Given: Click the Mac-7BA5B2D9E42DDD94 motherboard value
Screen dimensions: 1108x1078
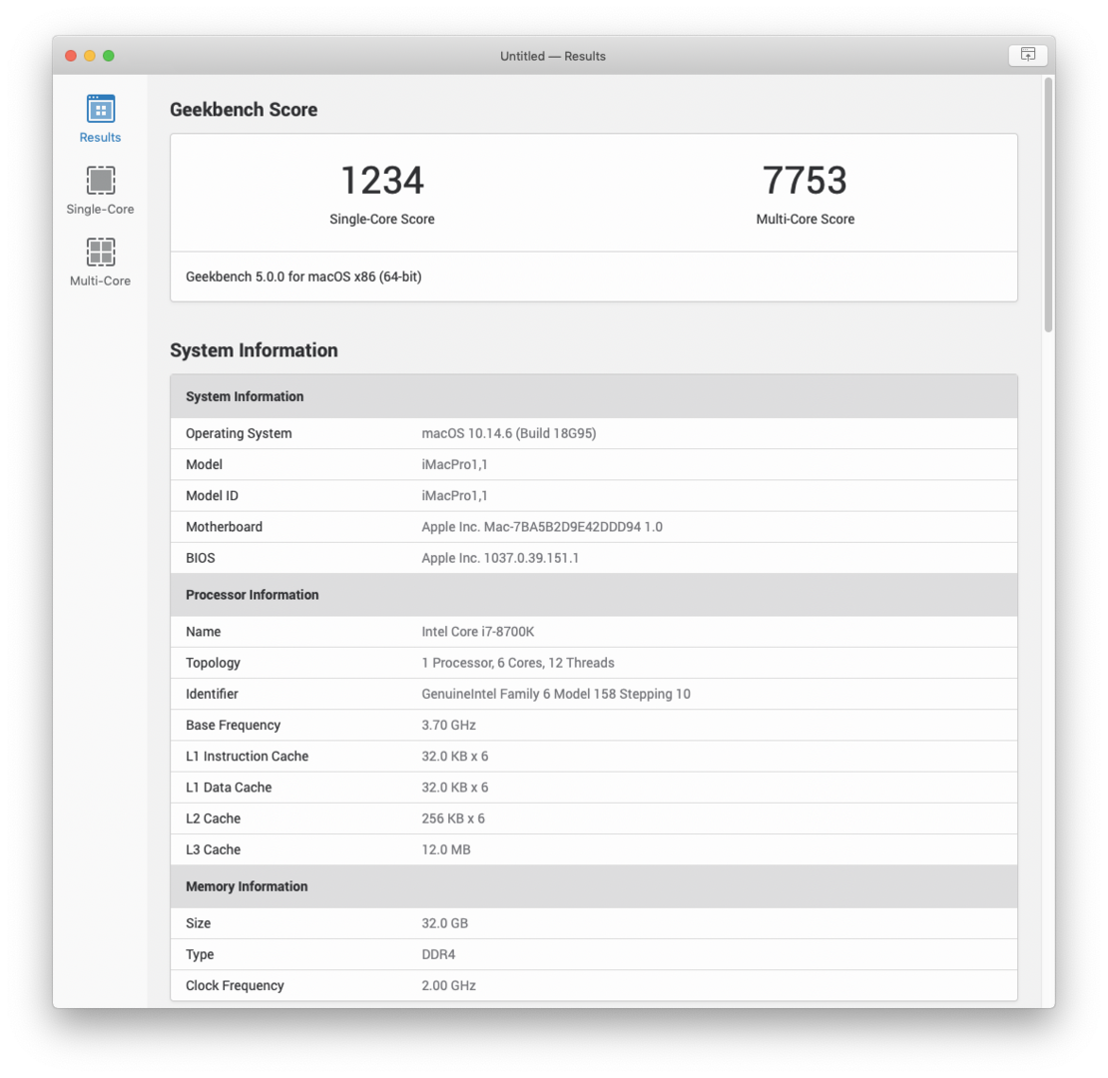Looking at the screenshot, I should pyautogui.click(x=542, y=526).
